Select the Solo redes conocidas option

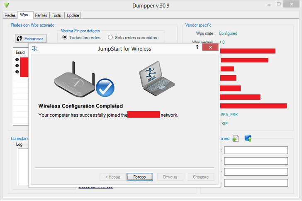(x=110, y=37)
